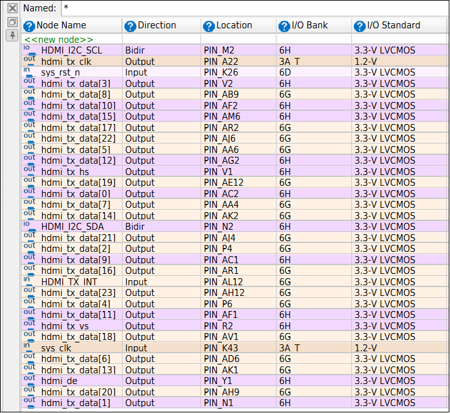This screenshot has height=413, width=450.
Task: Click the help icon beside Node Name
Action: pyautogui.click(x=29, y=26)
